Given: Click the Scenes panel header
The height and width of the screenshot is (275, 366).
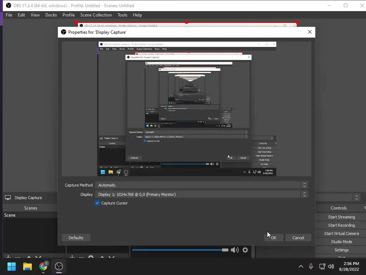Looking at the screenshot, I should (30, 208).
